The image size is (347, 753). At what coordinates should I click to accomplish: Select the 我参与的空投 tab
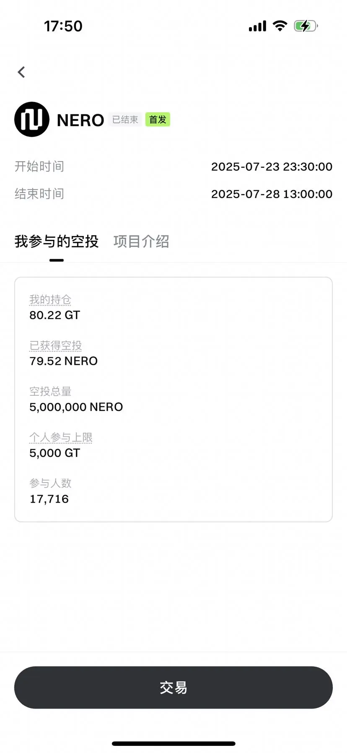(57, 241)
